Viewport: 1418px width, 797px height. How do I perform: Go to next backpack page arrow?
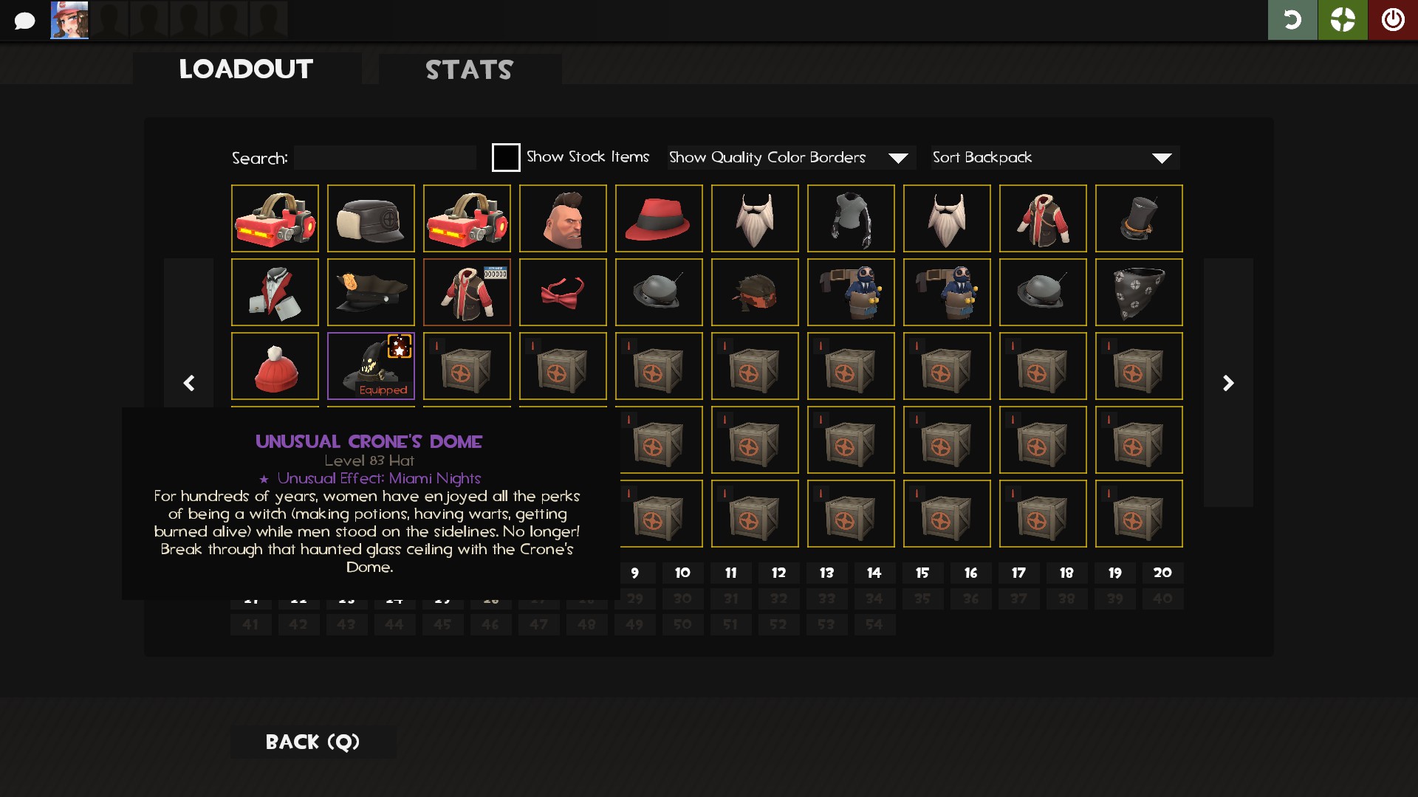tap(1228, 382)
